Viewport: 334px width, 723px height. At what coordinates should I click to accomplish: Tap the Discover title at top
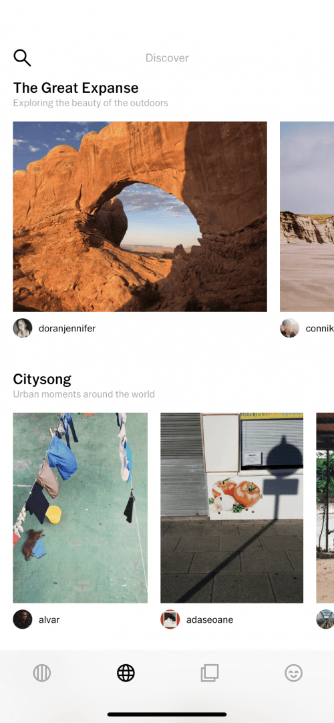(167, 58)
